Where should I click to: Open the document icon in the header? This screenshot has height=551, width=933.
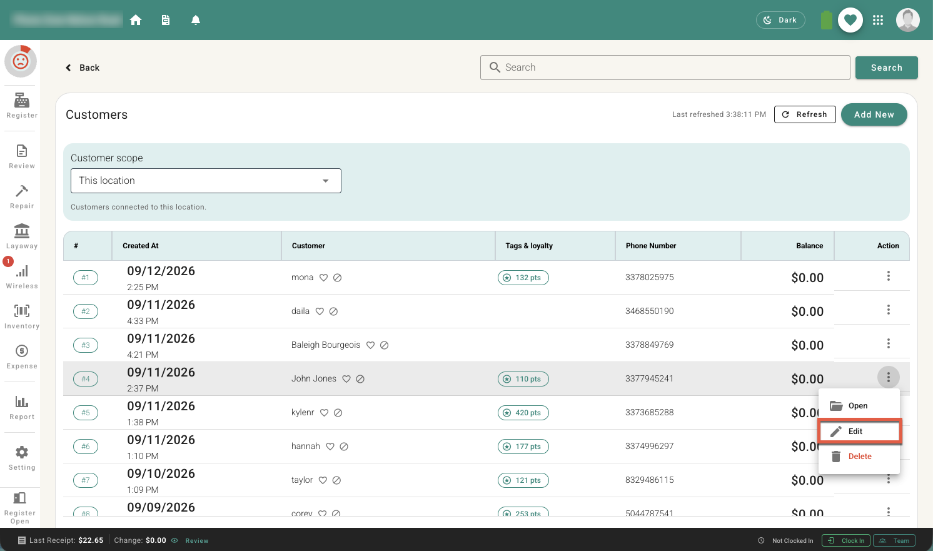(x=166, y=20)
